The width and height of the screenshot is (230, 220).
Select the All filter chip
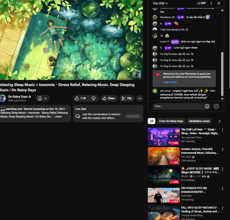152,121
